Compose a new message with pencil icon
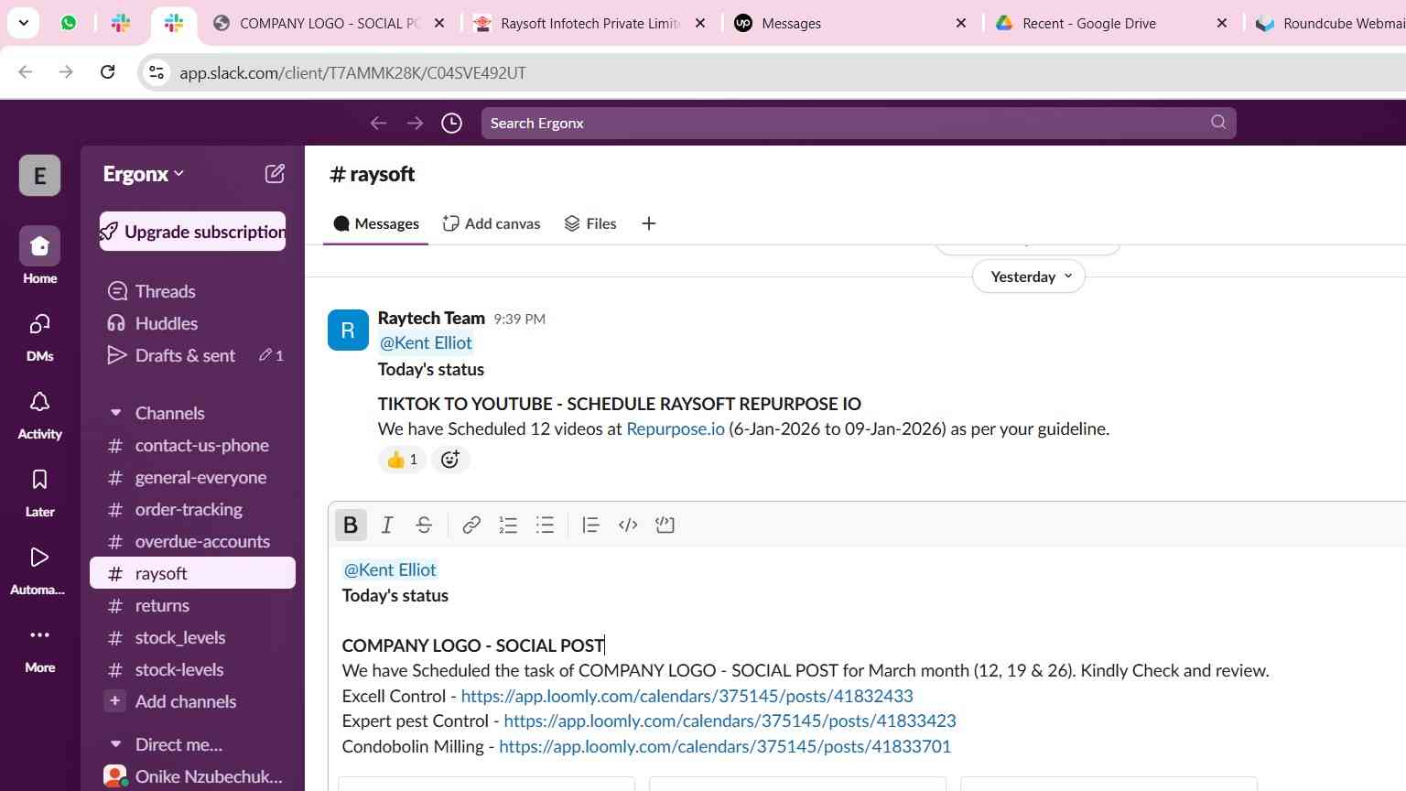 tap(275, 174)
